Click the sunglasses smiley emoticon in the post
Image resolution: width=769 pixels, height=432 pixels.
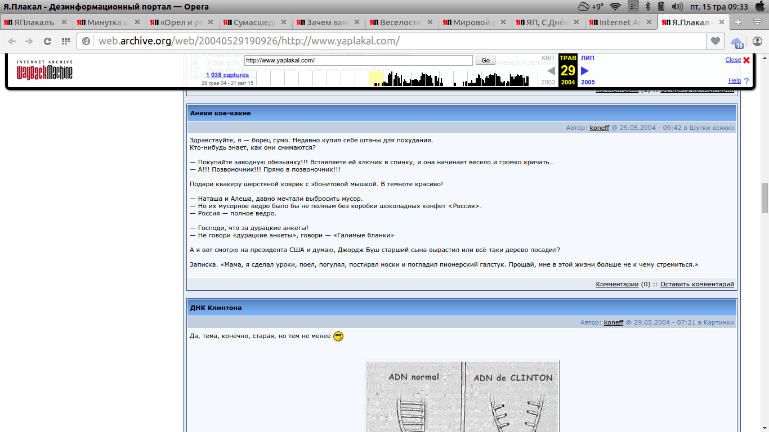point(338,336)
